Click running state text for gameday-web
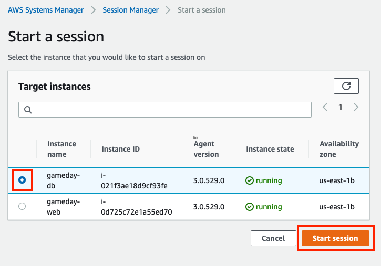381x266 pixels. [x=269, y=207]
